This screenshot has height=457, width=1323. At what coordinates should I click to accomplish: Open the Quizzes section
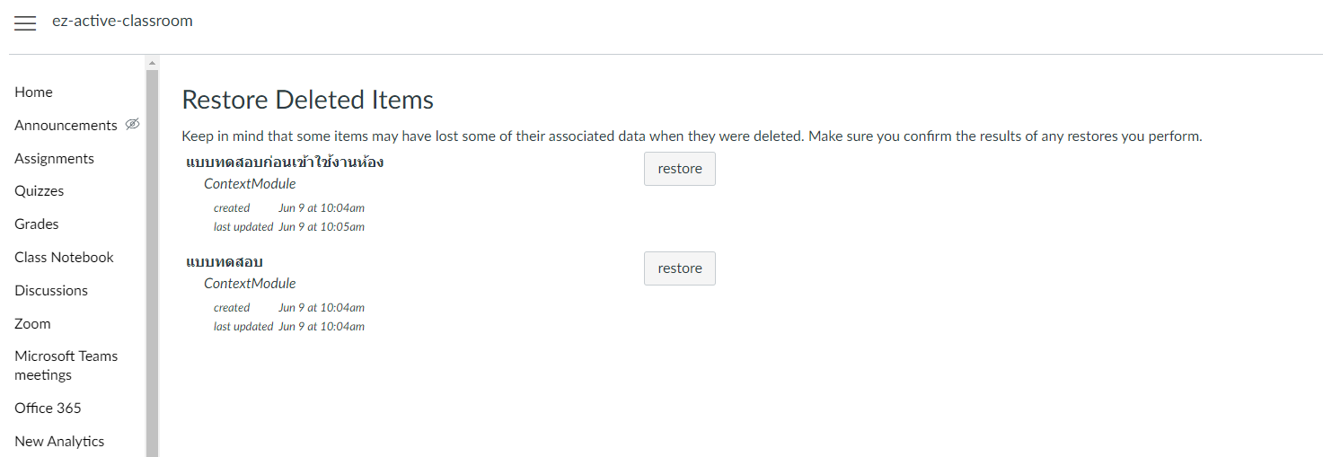click(x=39, y=191)
